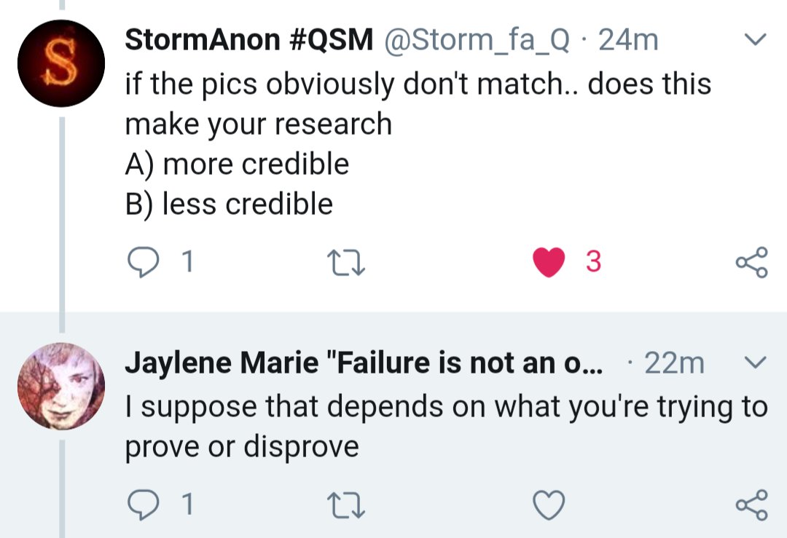Image resolution: width=787 pixels, height=538 pixels.
Task: Open StormAnon #QSM profile name
Action: 248,40
